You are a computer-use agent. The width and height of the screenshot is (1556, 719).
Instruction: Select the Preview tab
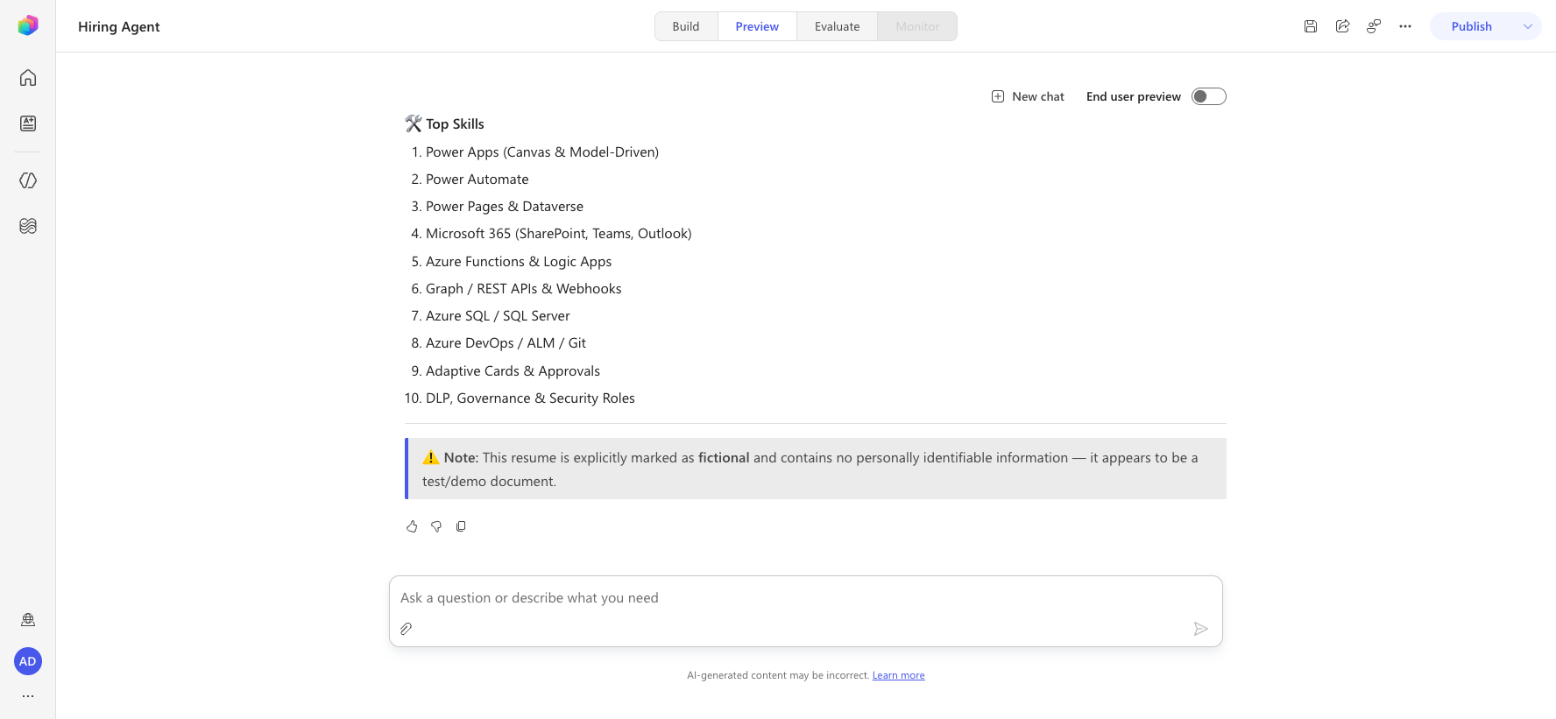[757, 26]
